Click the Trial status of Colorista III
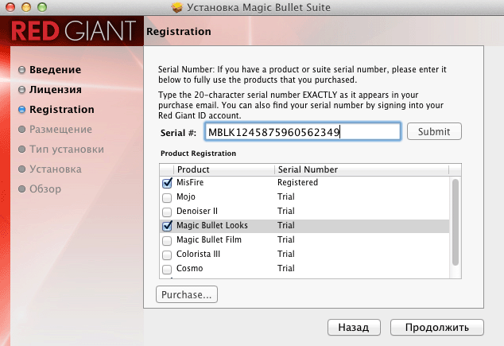504x346 pixels. [x=286, y=254]
